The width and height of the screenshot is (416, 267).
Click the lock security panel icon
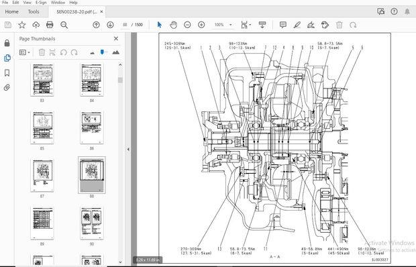[x=7, y=43]
